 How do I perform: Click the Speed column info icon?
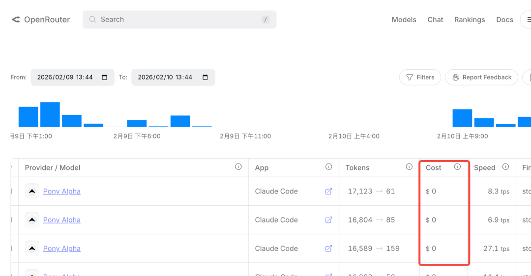coord(505,167)
